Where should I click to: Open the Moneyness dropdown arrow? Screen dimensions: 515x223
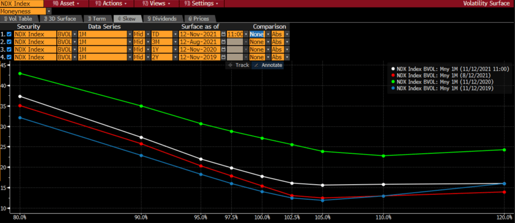tap(49, 12)
